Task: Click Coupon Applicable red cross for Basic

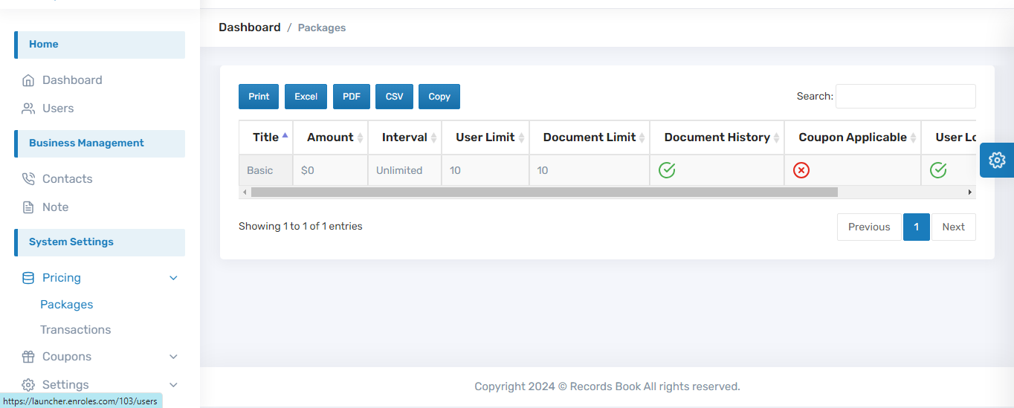Action: (801, 170)
